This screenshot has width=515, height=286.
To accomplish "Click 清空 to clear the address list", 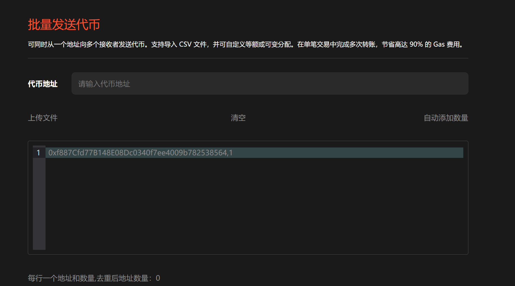I will pos(238,118).
